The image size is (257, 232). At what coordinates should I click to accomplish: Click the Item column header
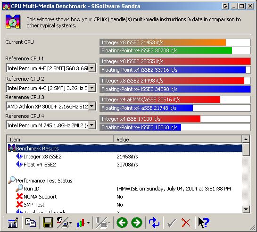pos(60,140)
